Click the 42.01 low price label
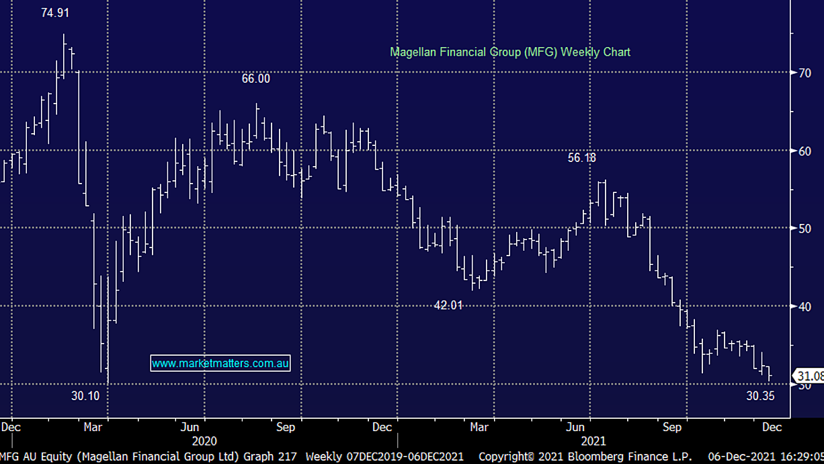 coord(448,305)
